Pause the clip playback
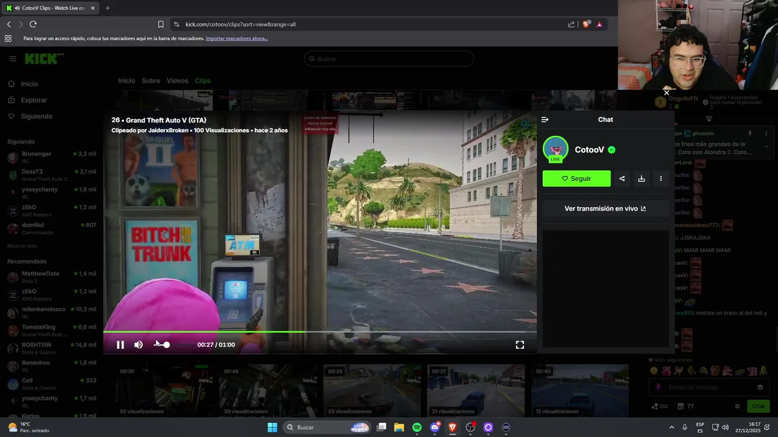The height and width of the screenshot is (437, 778). tap(120, 345)
